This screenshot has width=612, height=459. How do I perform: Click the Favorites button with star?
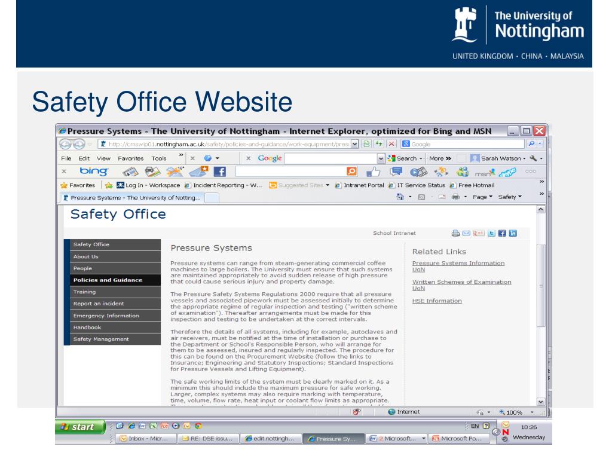click(x=78, y=185)
